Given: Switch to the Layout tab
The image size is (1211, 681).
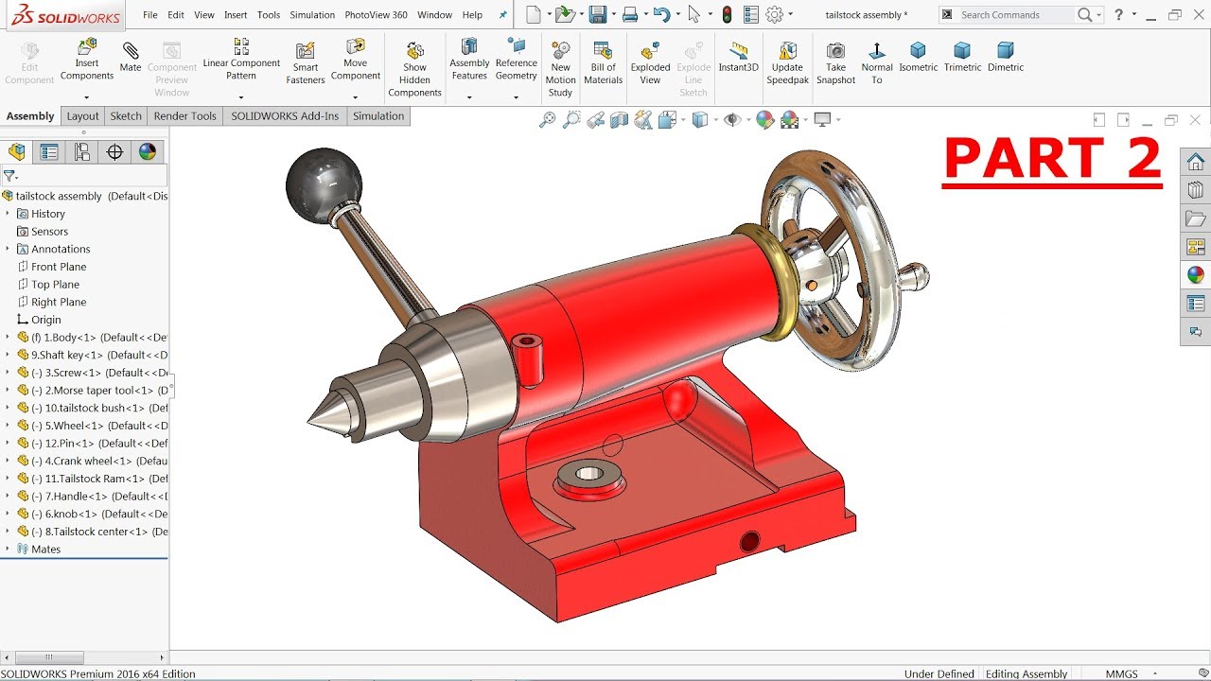Looking at the screenshot, I should (x=82, y=116).
